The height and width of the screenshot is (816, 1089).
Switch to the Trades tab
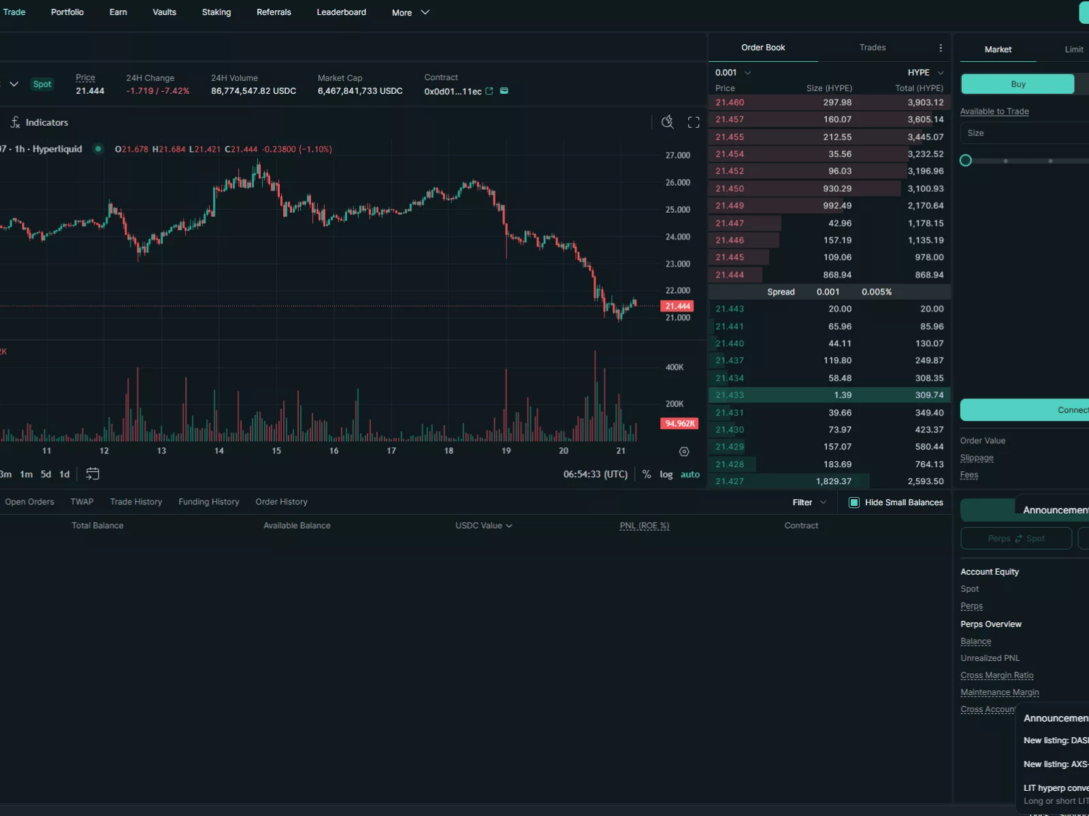(x=873, y=48)
